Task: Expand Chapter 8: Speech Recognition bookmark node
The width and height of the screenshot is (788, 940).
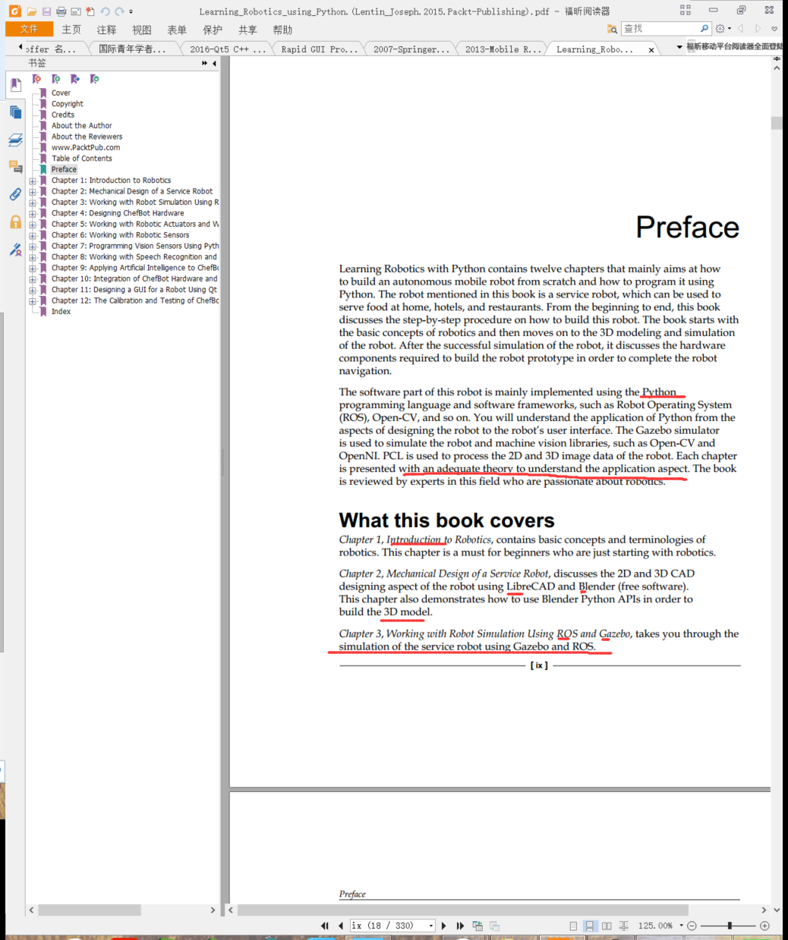Action: click(33, 258)
